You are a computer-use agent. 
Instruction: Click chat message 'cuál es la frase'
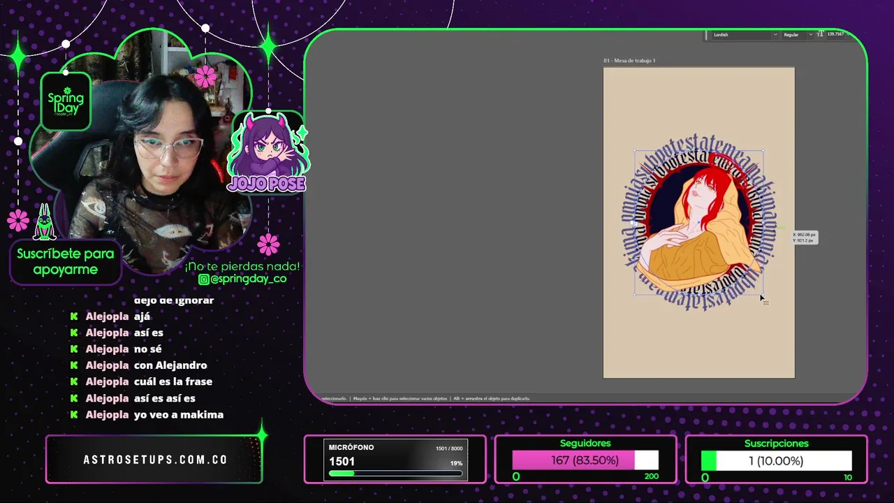tap(173, 382)
